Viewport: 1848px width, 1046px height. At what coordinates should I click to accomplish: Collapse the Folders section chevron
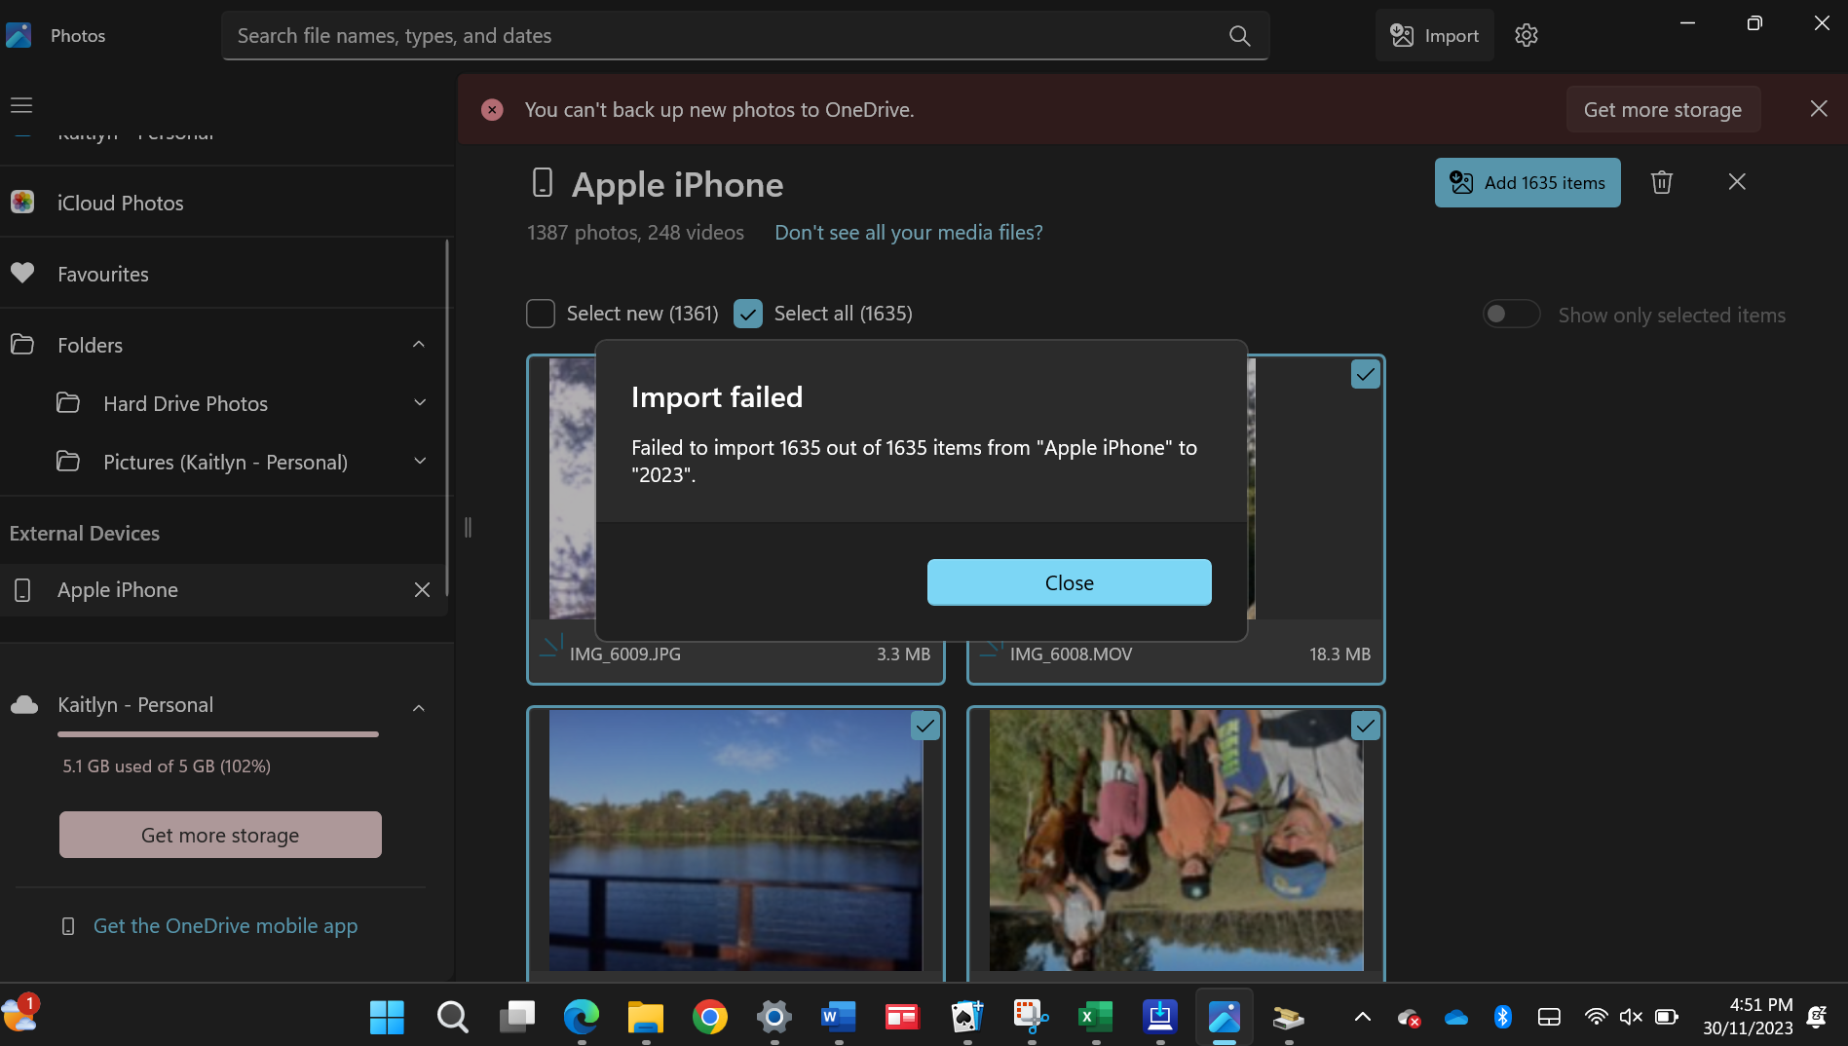click(x=419, y=345)
